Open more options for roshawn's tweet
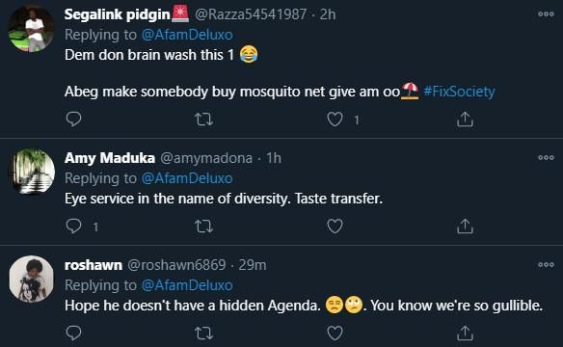 pos(546,264)
